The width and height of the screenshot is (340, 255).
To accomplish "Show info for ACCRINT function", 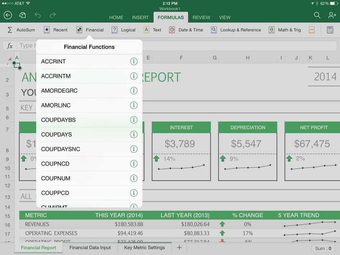I will (133, 61).
